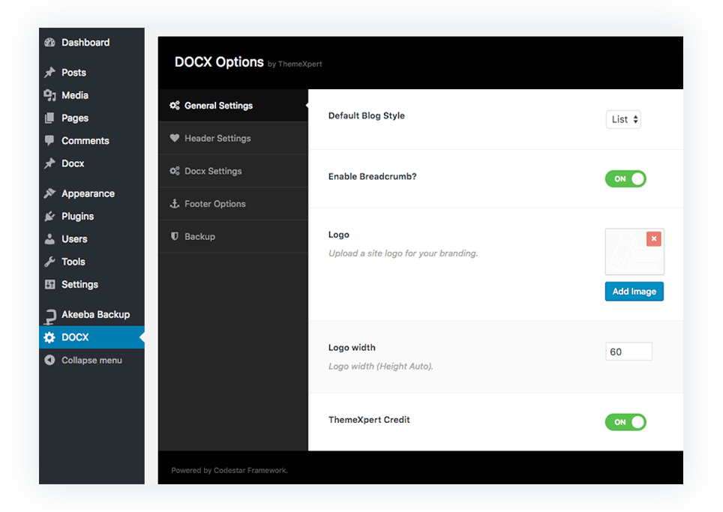
Task: Switch to the General Settings tab
Action: click(232, 106)
